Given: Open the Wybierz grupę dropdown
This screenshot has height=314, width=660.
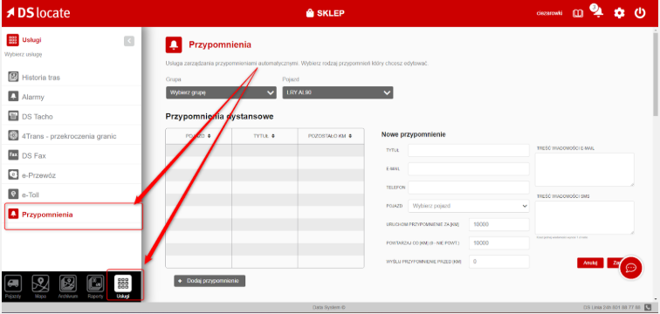Looking at the screenshot, I should tap(221, 93).
